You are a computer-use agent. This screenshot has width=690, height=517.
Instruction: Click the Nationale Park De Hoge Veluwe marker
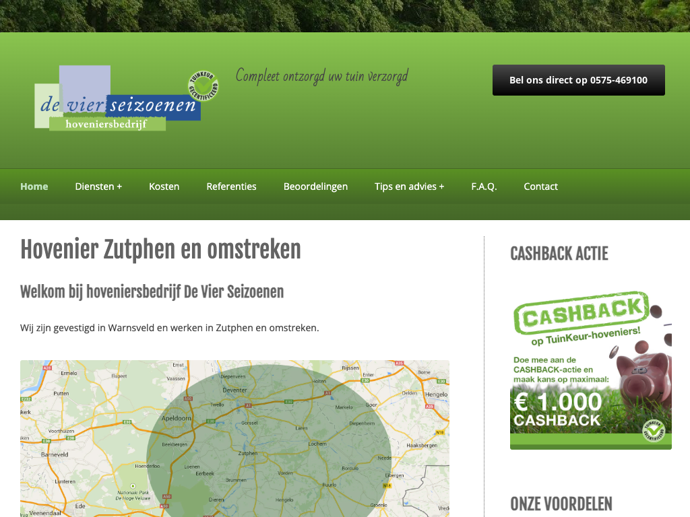pyautogui.click(x=133, y=486)
